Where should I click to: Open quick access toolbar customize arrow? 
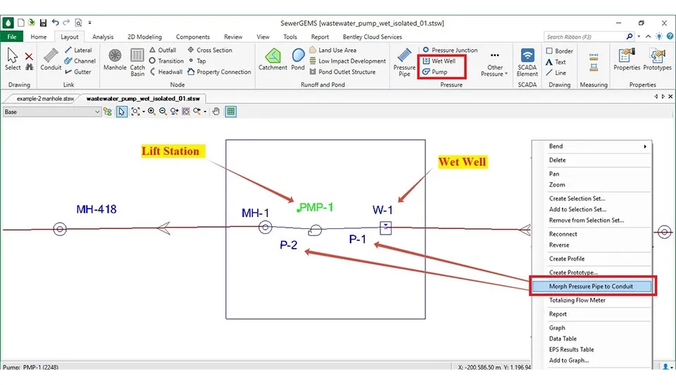pos(89,22)
